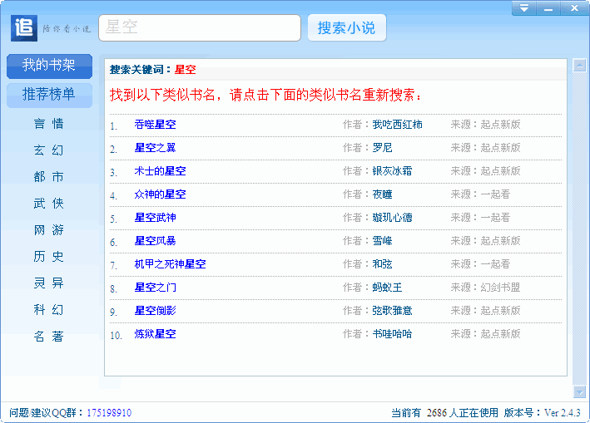Viewport: 590px width, 423px height.
Task: Select the 科幻 category
Action: pos(48,310)
